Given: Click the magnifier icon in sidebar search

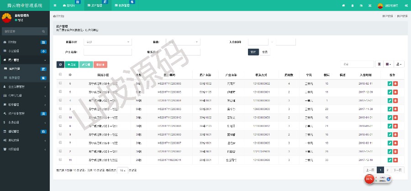Looking at the screenshot, I should (43, 31).
